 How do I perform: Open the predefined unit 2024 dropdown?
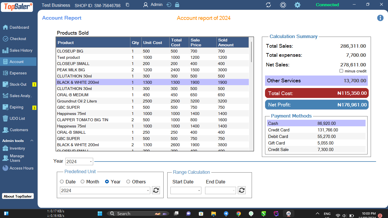[x=105, y=190]
